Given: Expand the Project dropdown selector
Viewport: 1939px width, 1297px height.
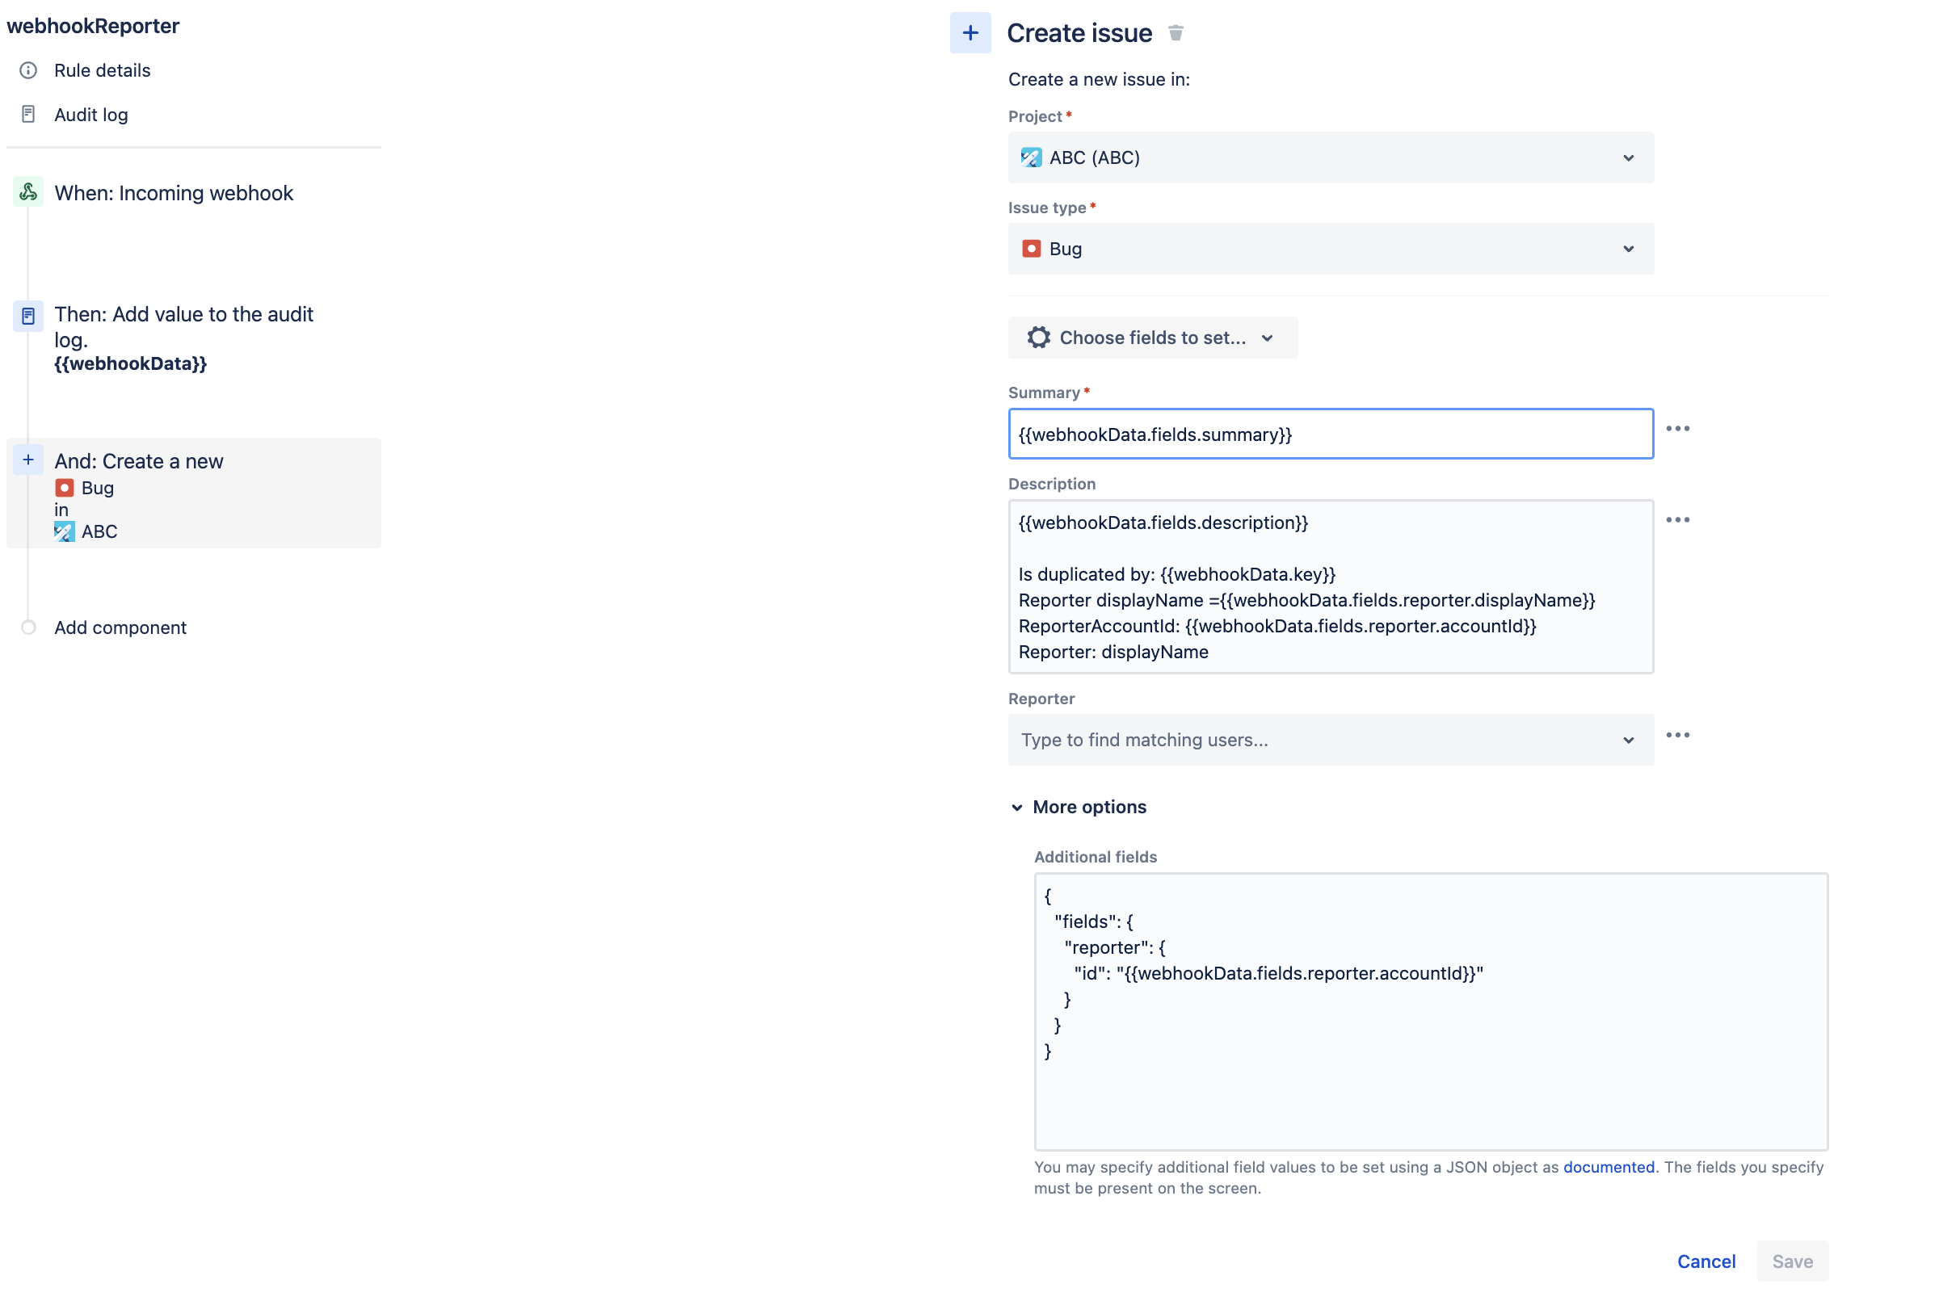Looking at the screenshot, I should (1329, 157).
